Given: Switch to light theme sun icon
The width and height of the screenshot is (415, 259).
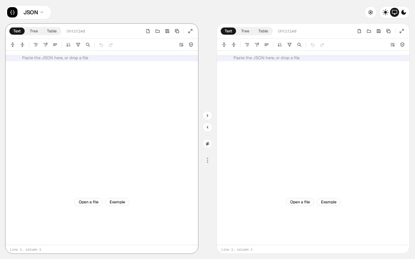Looking at the screenshot, I should [385, 12].
